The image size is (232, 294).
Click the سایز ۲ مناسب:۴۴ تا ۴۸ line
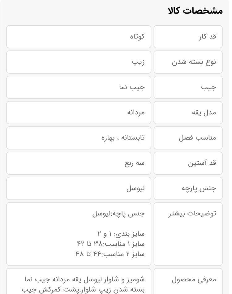coord(110,254)
